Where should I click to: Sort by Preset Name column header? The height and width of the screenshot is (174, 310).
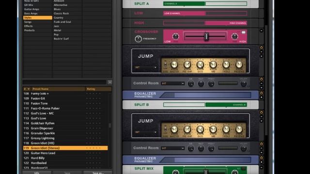point(58,89)
